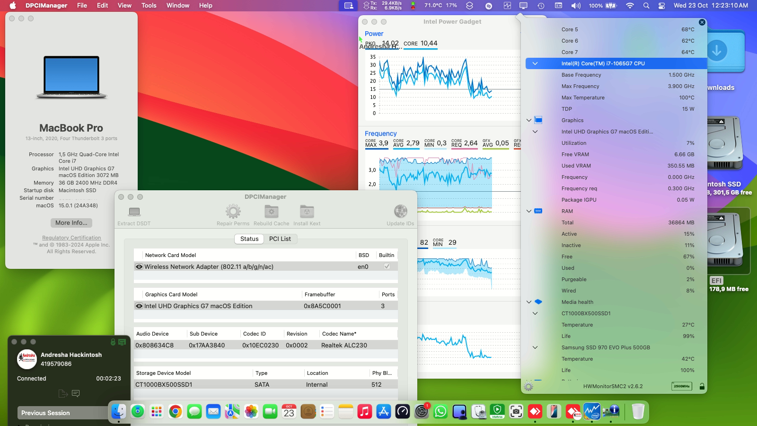Collapse the RAM section in HWMonitorSMC2
The image size is (757, 426).
click(529, 211)
